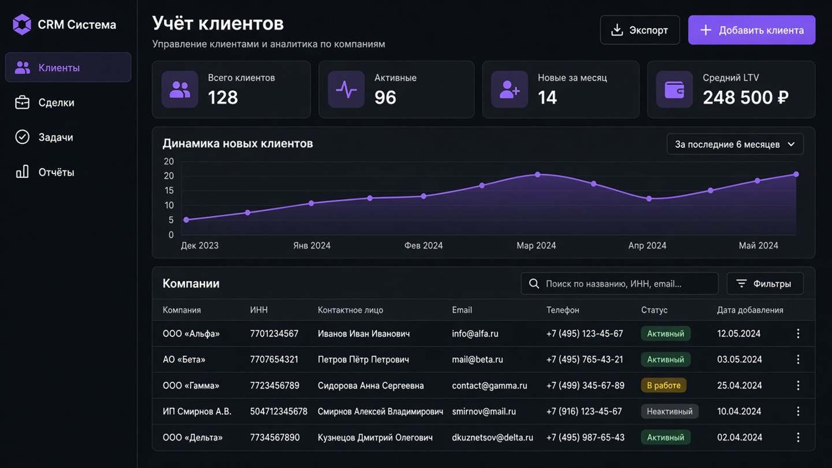
Task: Click the active clients pulse icon
Action: 346,90
